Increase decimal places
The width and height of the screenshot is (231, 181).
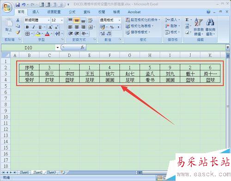tap(102, 33)
